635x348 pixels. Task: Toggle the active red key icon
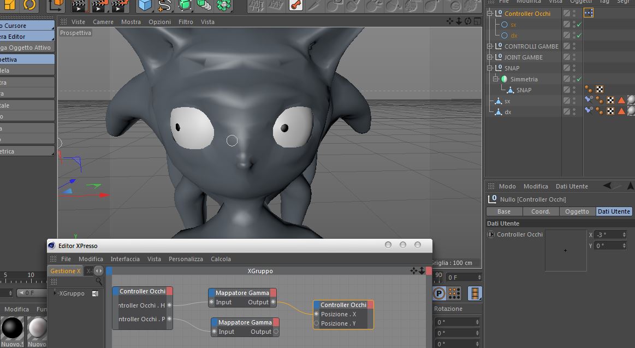[296, 5]
